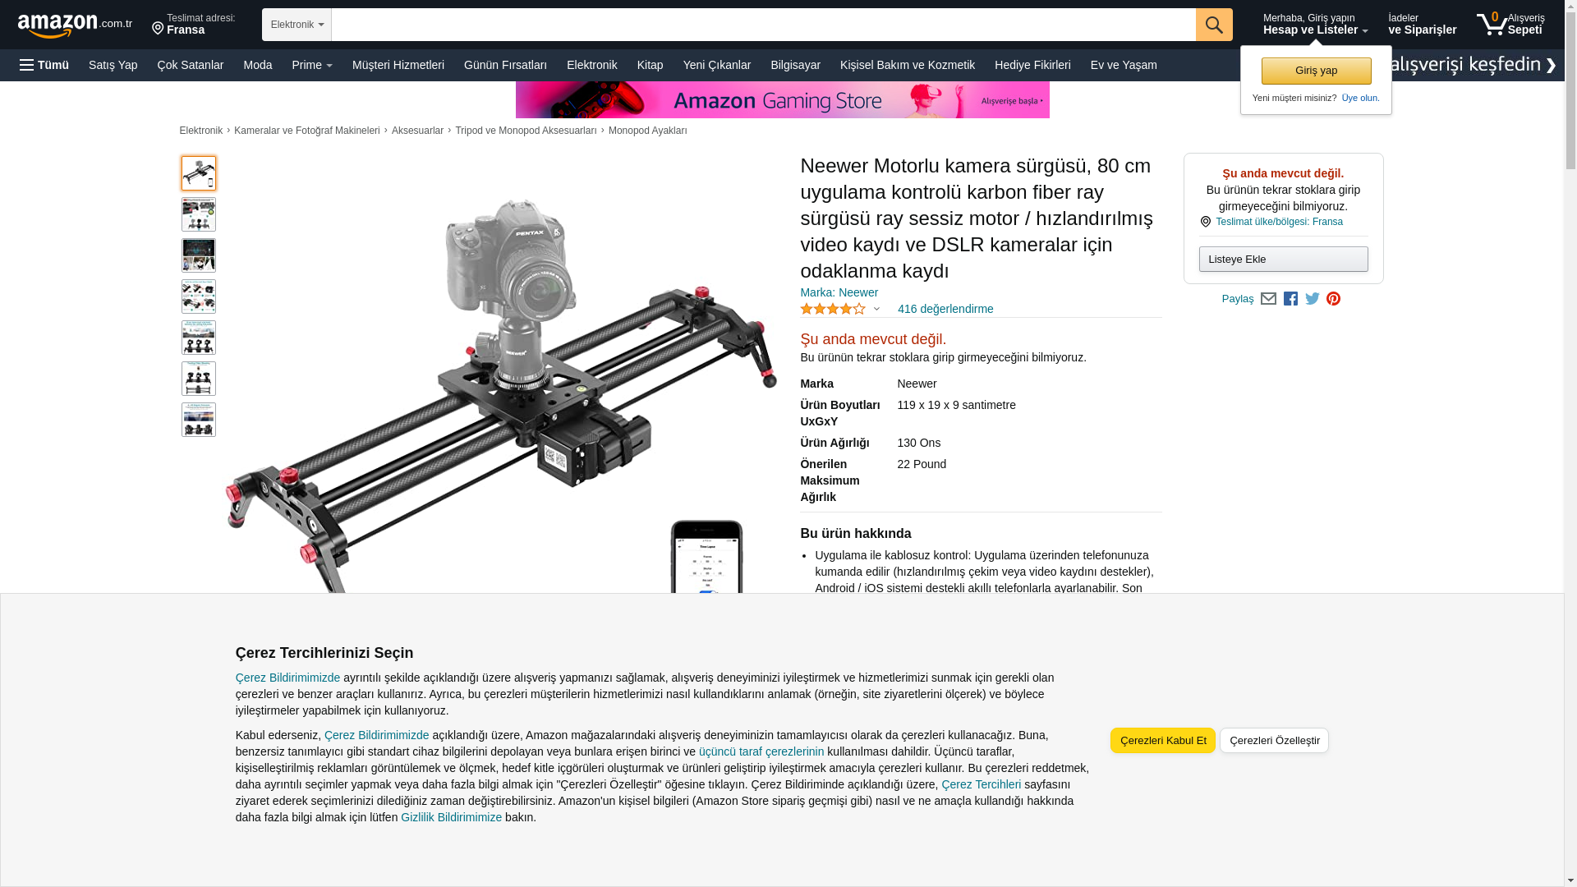Expand the Elektronik search category dropdown

[x=297, y=25]
